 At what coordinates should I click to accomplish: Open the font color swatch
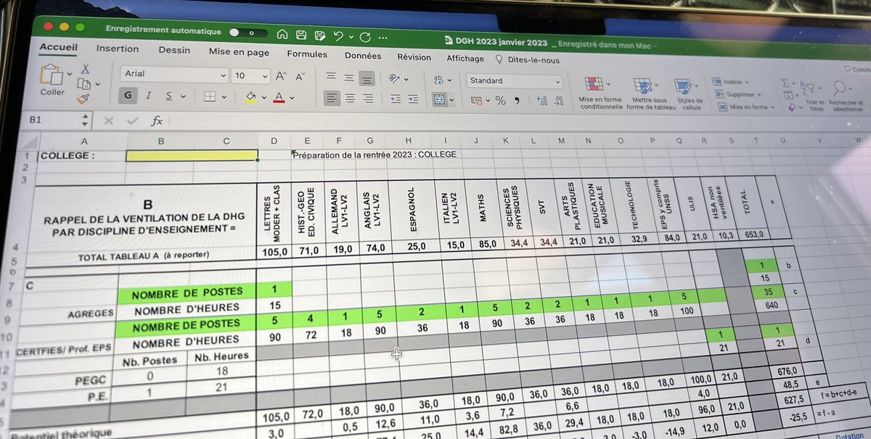coord(277,96)
